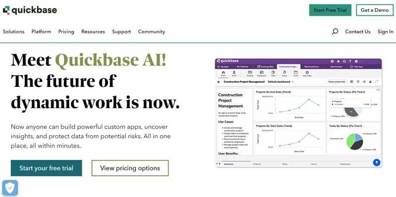This screenshot has width=396, height=197.
Task: Click the Contact Us link
Action: [x=357, y=32]
